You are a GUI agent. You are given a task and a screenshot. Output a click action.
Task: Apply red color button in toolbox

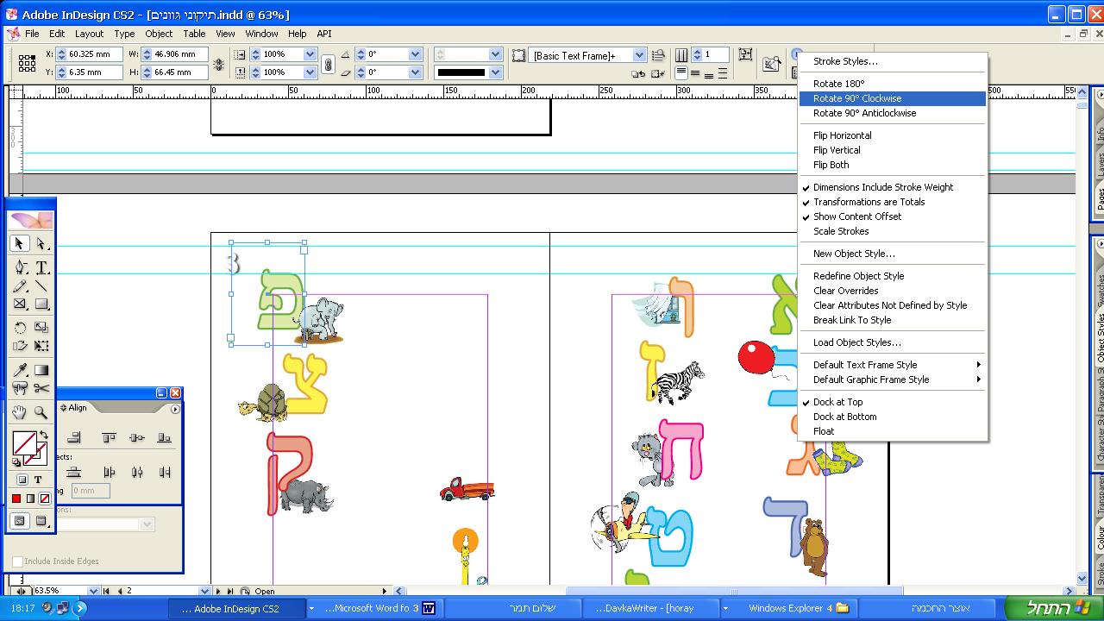[x=16, y=499]
